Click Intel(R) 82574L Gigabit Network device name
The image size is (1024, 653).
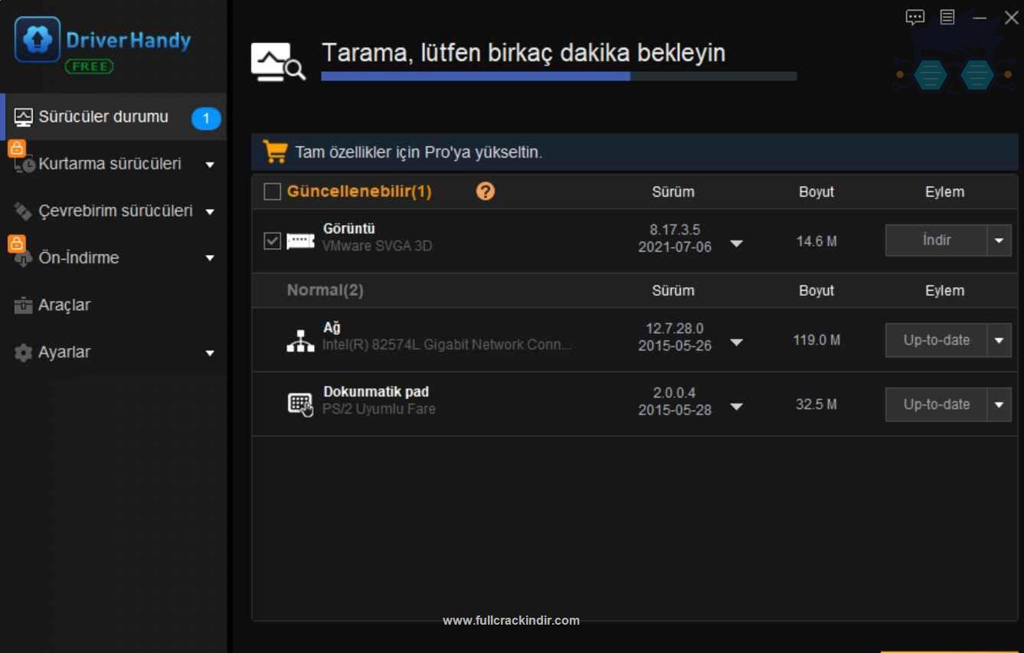(x=447, y=344)
